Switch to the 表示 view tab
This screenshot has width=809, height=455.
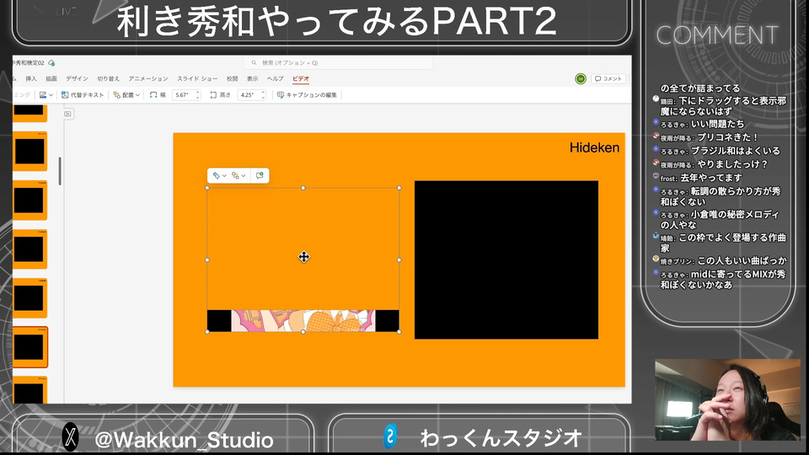click(252, 79)
